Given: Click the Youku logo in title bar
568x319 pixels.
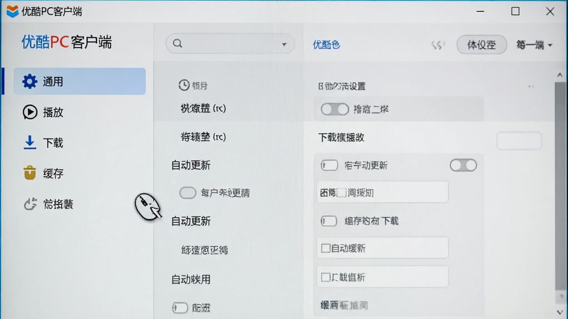Looking at the screenshot, I should tap(12, 11).
